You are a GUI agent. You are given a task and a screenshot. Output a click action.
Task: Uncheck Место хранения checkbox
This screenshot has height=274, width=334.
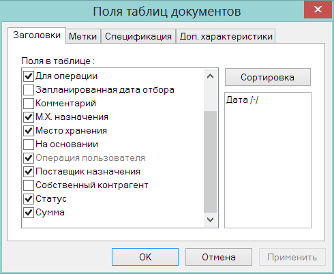29,131
